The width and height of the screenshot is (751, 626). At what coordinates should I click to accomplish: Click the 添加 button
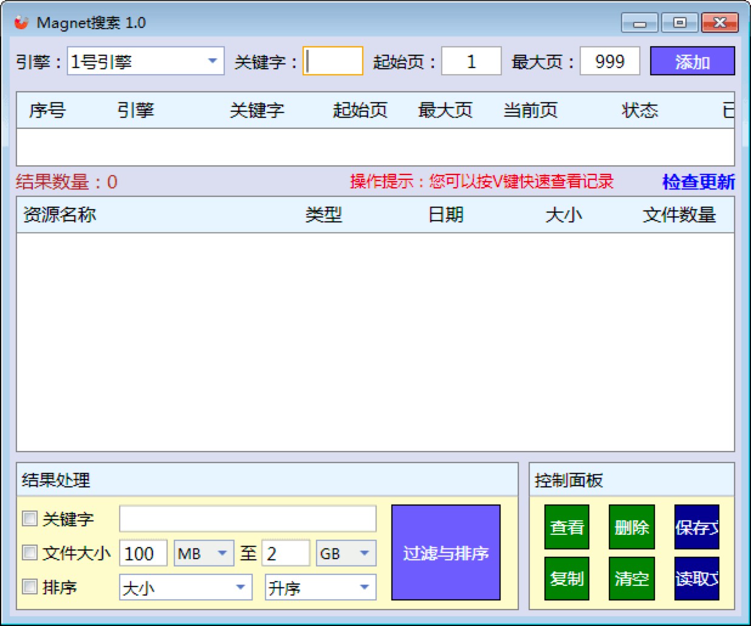pos(692,61)
